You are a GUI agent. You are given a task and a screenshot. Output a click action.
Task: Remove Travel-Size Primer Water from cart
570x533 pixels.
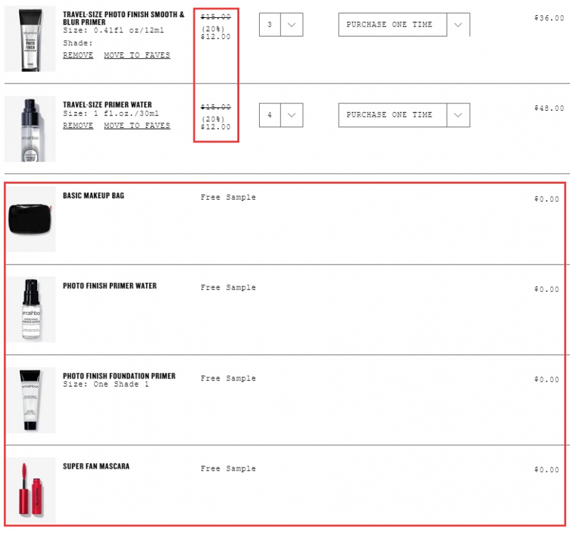(78, 125)
